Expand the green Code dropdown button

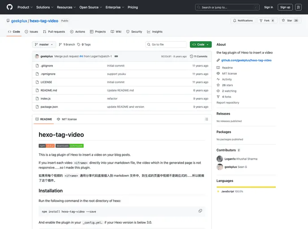click(x=200, y=45)
